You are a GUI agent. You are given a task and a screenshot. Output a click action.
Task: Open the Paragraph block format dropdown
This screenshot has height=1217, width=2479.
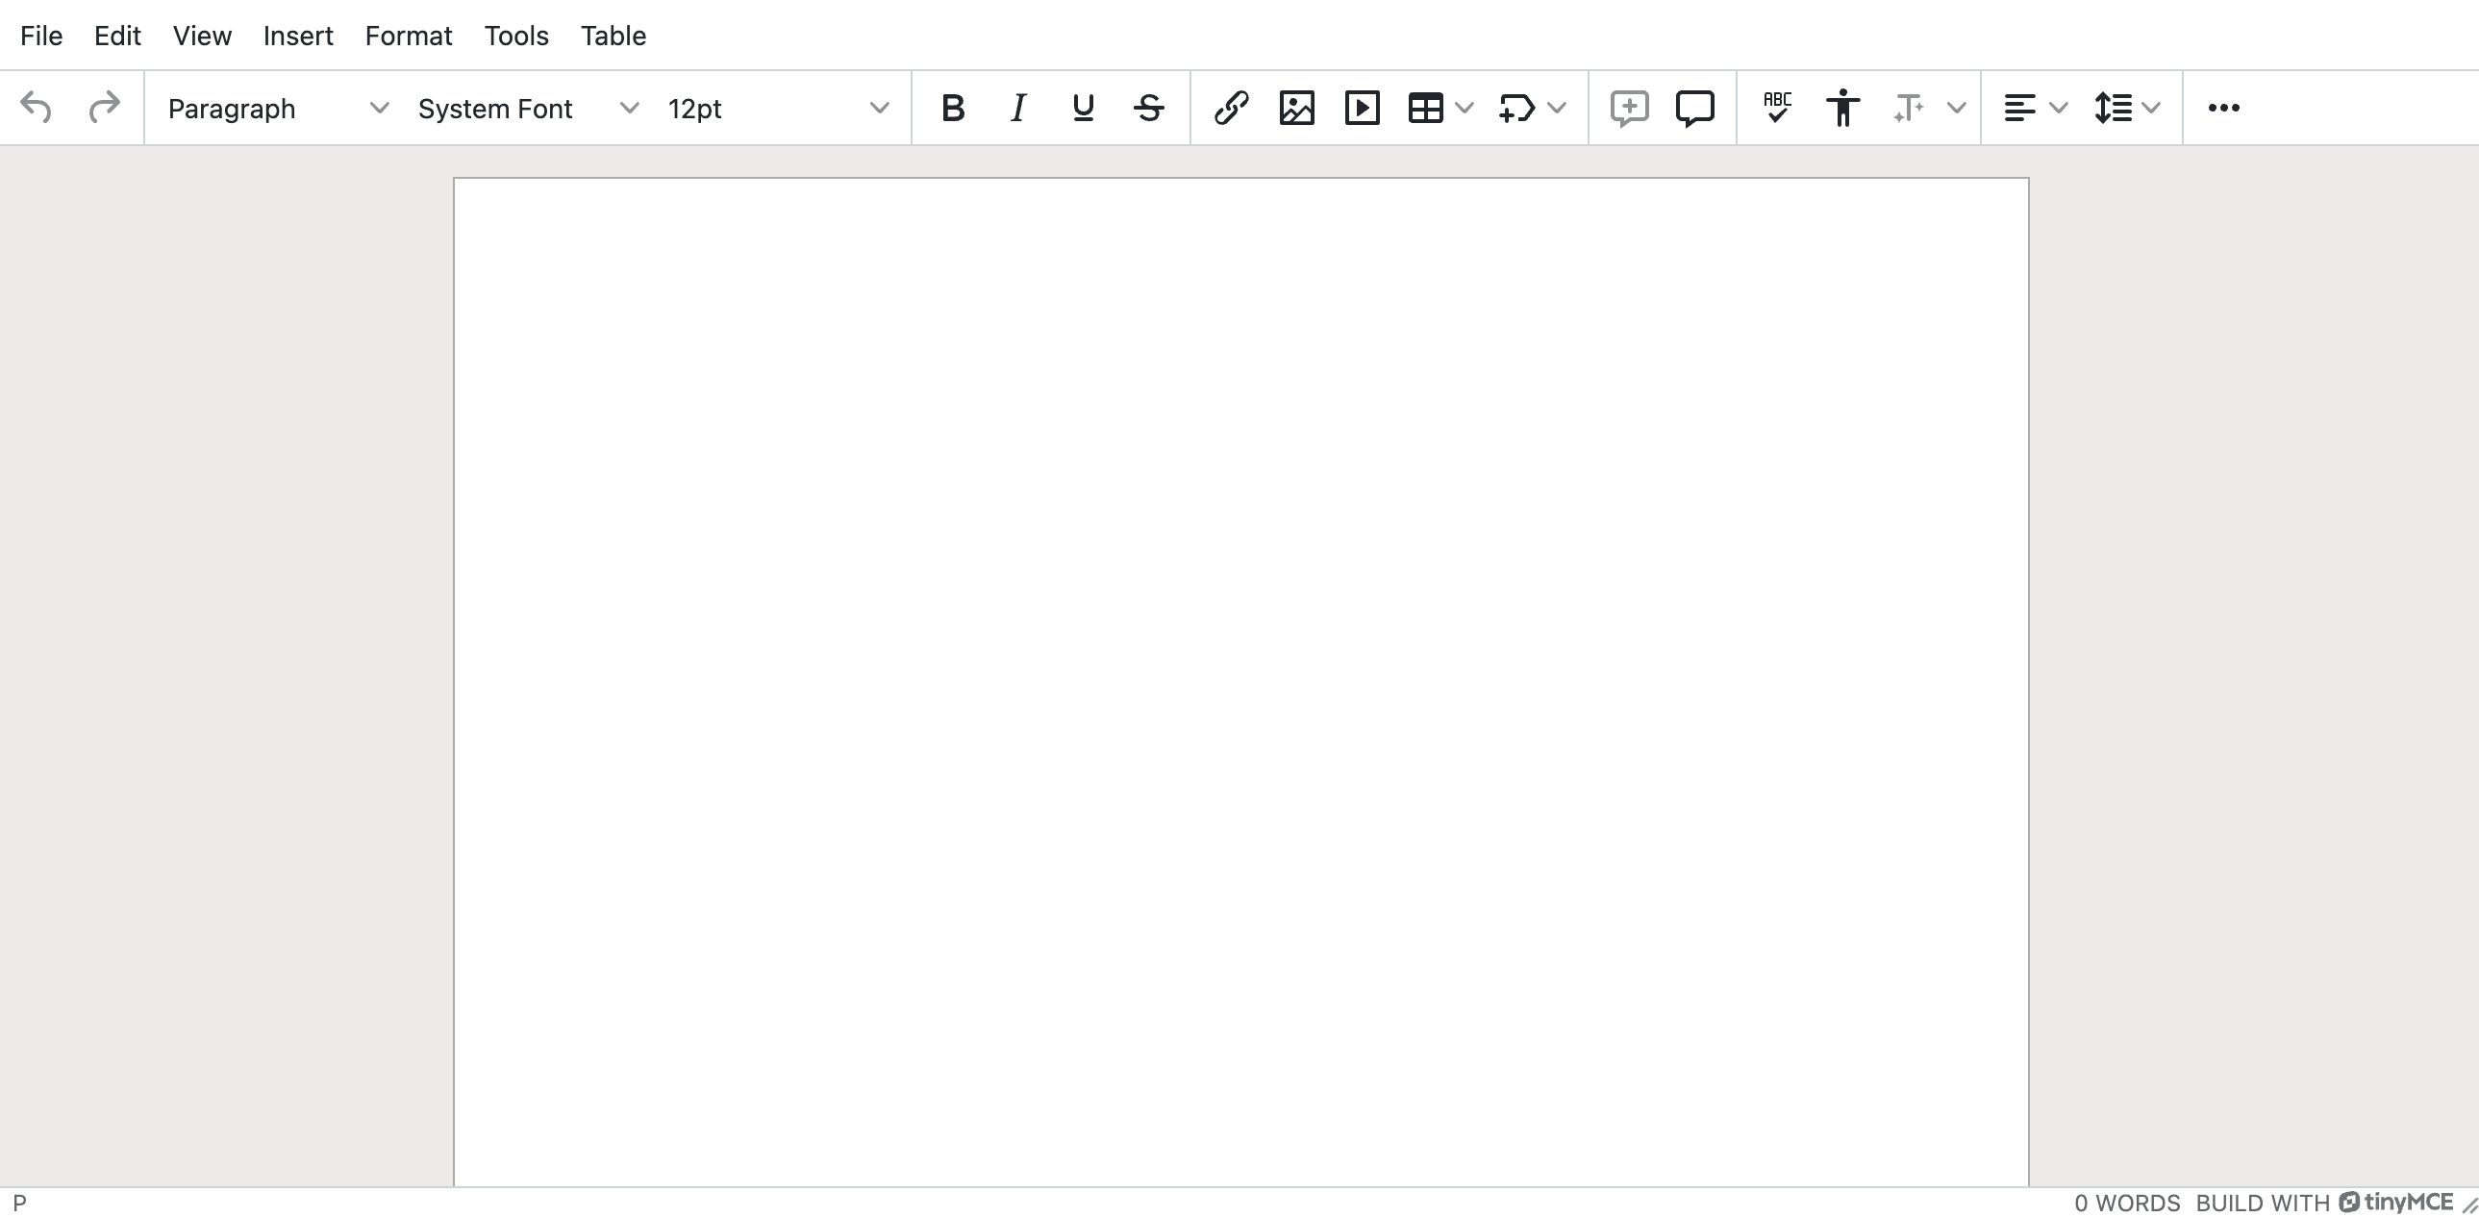[278, 108]
